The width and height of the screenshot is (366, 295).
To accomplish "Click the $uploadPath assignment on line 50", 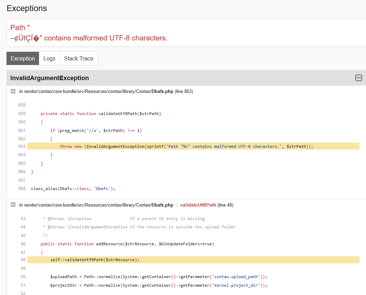I will (x=159, y=277).
